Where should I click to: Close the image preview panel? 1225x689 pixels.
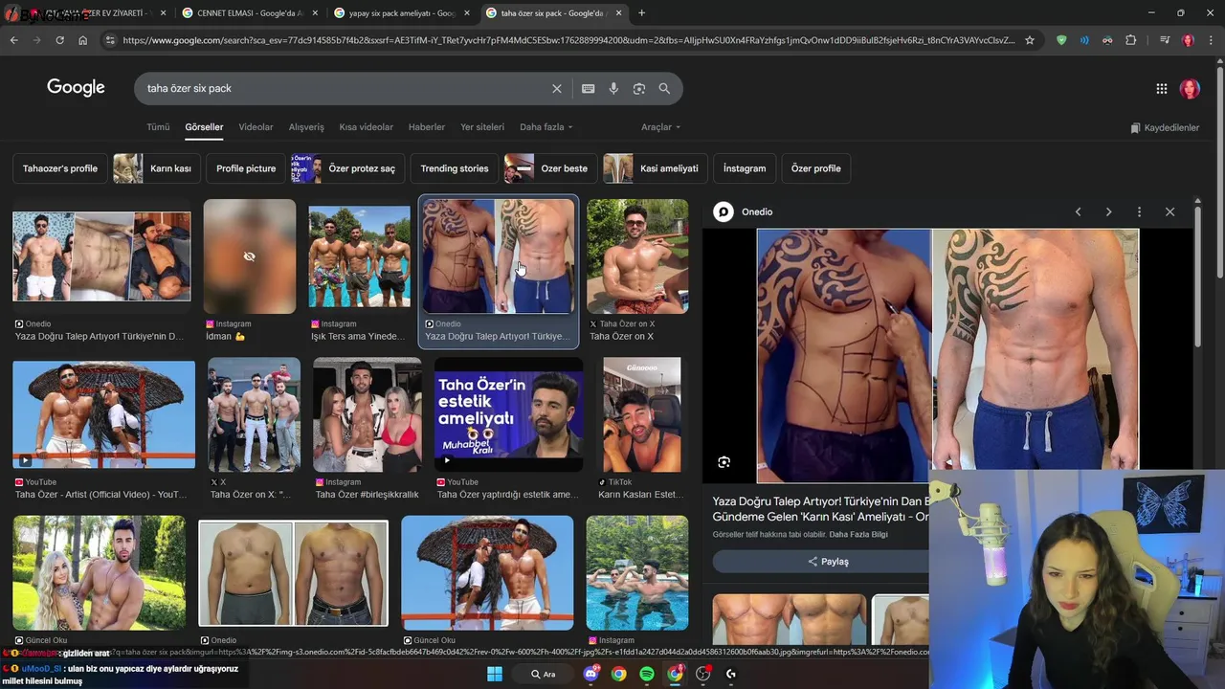[x=1169, y=211]
